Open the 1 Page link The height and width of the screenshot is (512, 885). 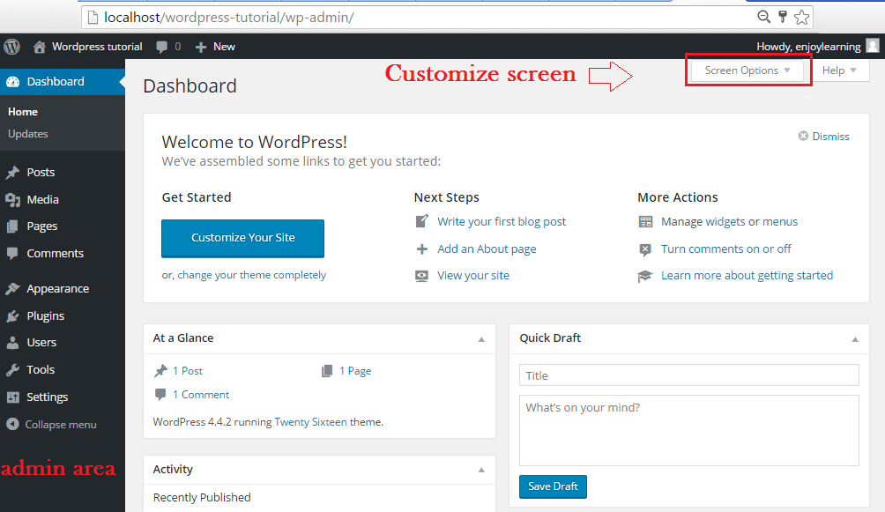click(355, 371)
